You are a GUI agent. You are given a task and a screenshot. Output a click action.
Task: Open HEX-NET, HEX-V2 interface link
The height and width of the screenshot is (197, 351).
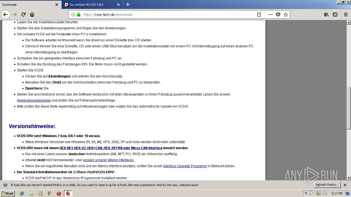(x=111, y=148)
